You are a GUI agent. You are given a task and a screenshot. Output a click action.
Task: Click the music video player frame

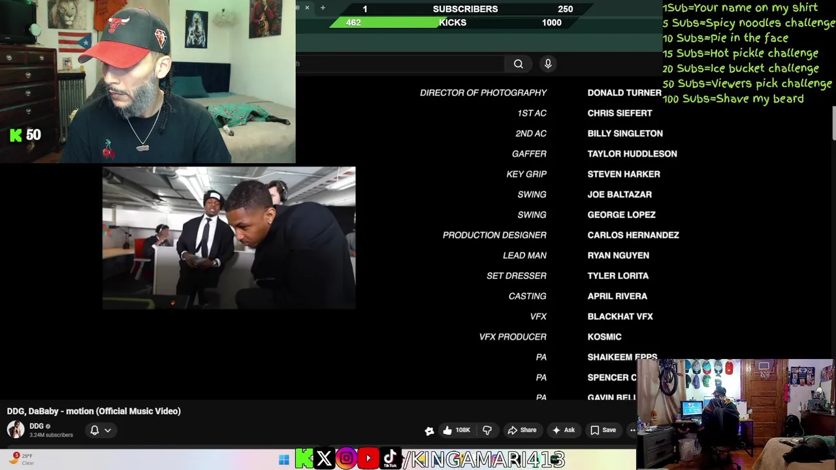(x=229, y=238)
